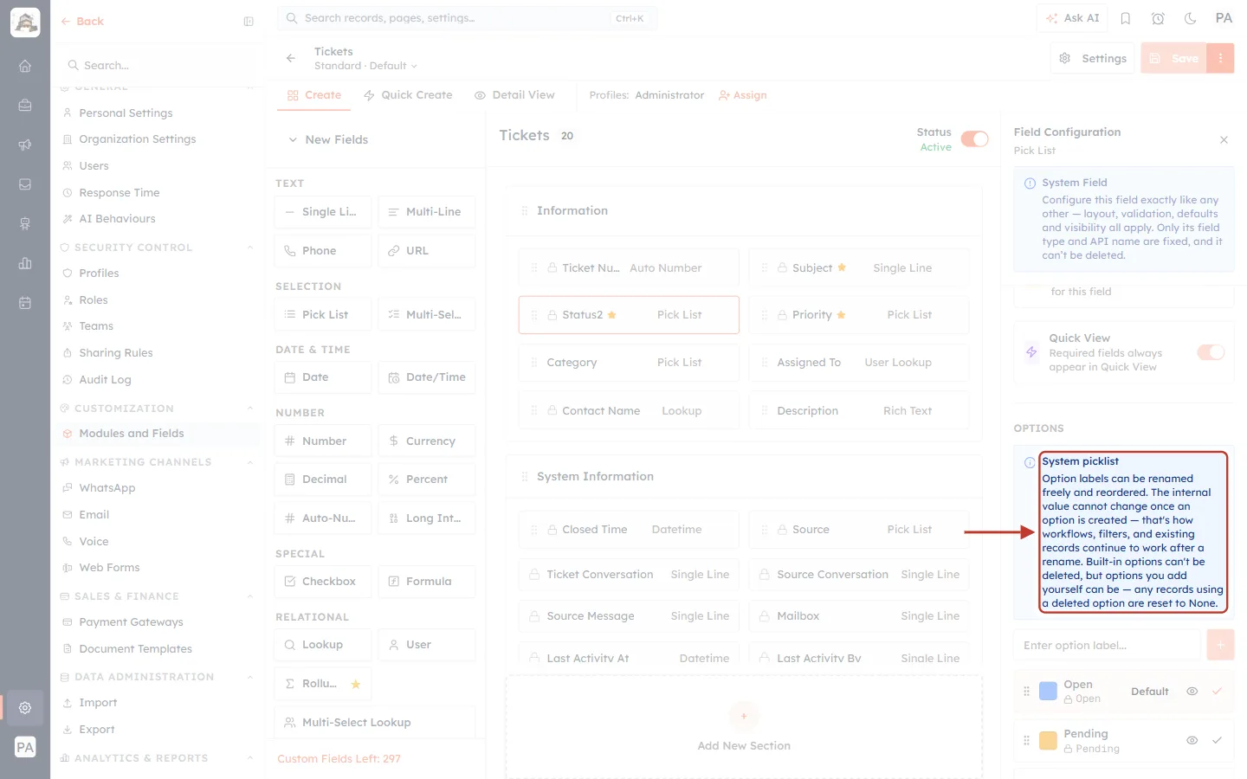The image size is (1247, 779).
Task: Click the plus icon above Add New Section
Action: [x=744, y=716]
